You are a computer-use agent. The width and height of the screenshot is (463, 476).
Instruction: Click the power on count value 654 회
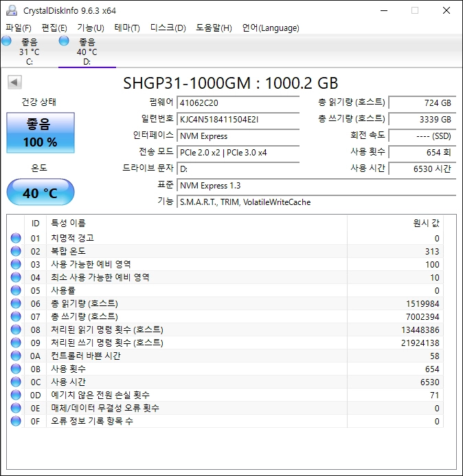click(422, 153)
